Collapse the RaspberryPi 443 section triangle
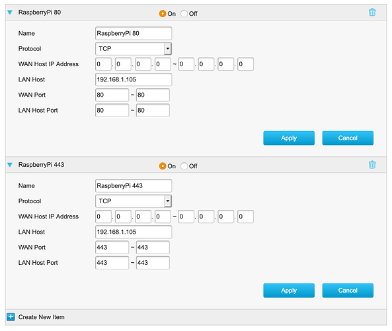 (10, 165)
